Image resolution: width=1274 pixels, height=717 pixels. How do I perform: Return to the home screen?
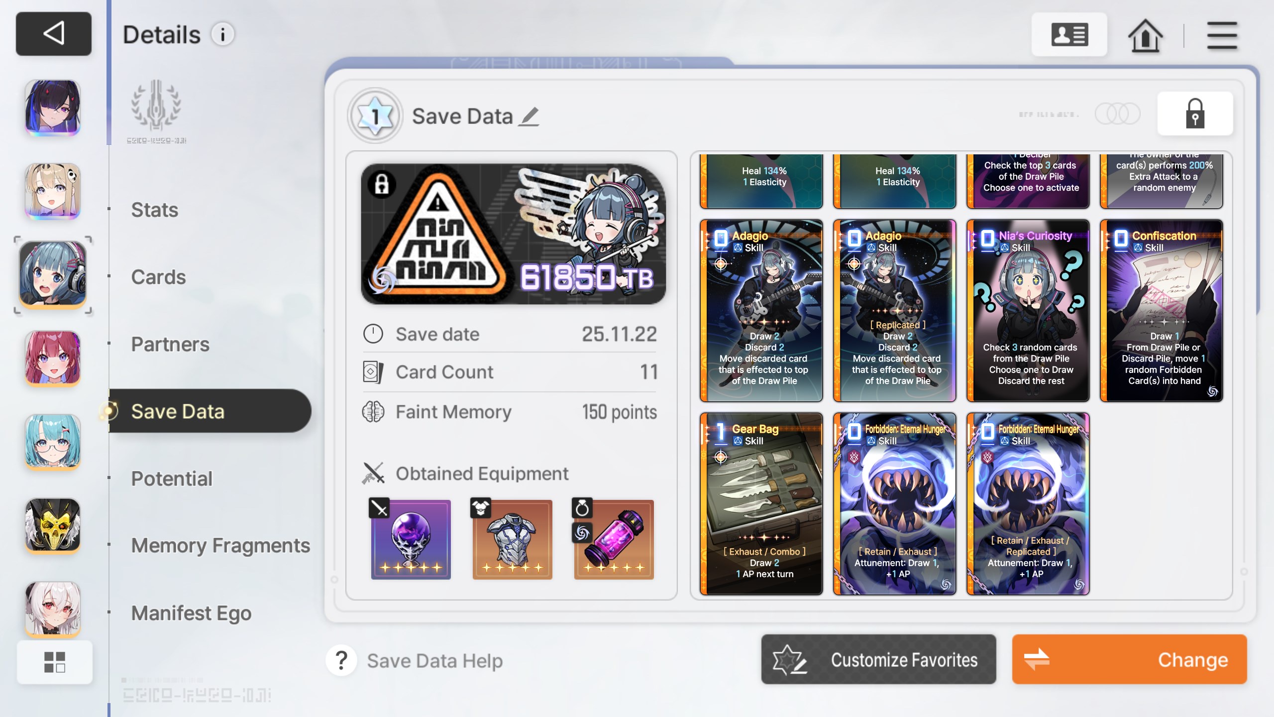[1145, 35]
